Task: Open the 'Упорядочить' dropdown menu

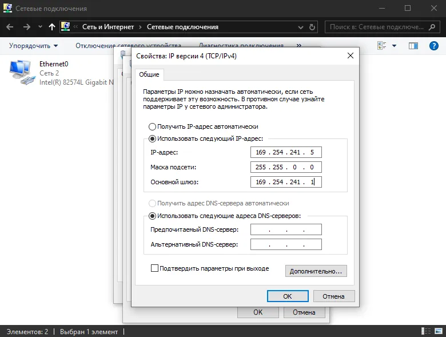Action: click(33, 46)
